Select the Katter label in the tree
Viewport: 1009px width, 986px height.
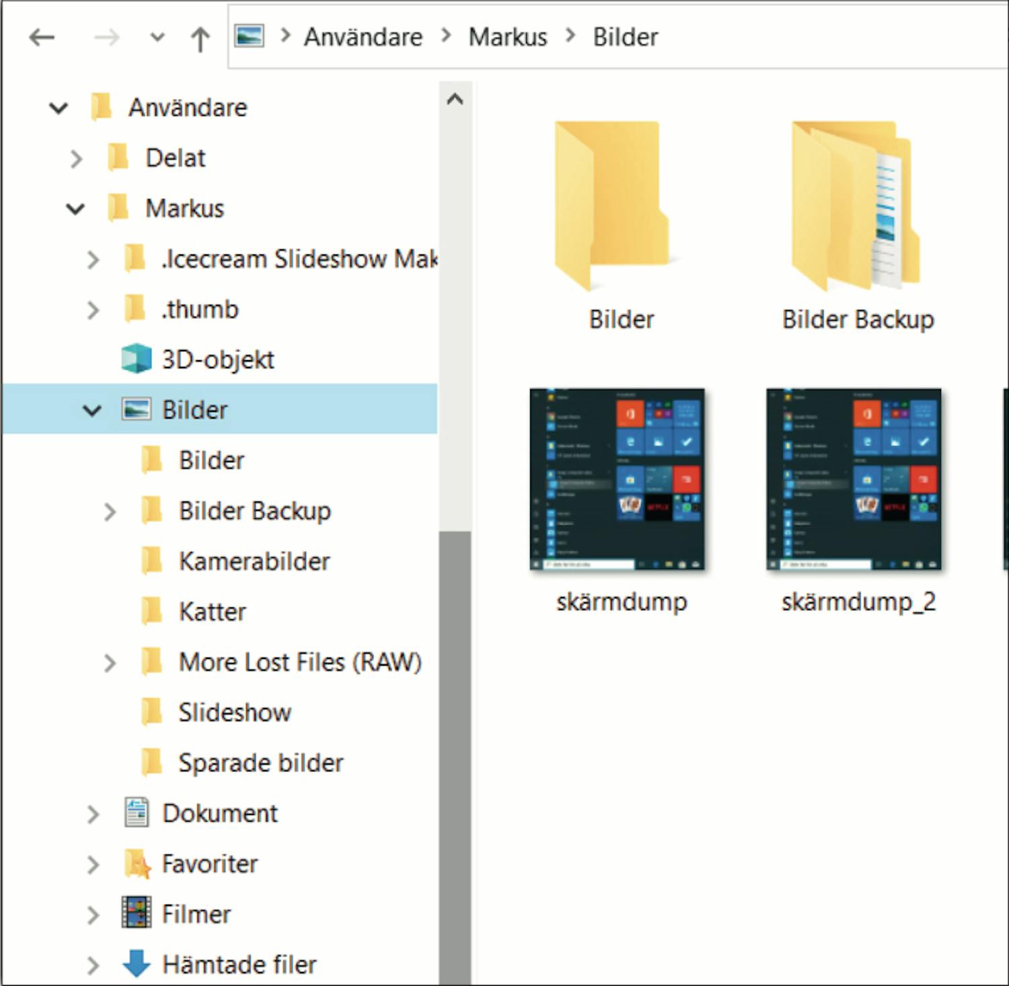[x=213, y=612]
